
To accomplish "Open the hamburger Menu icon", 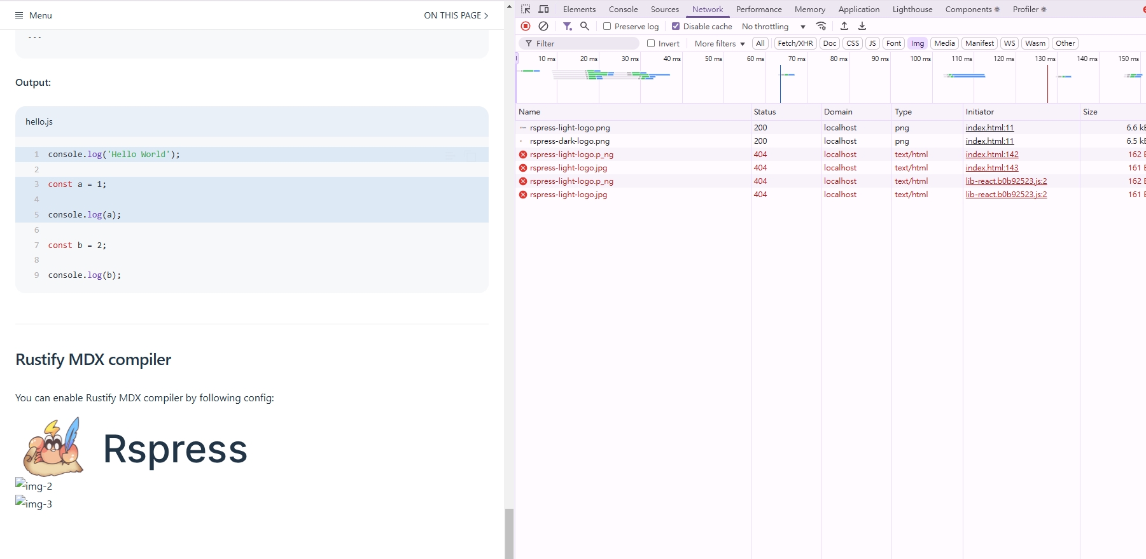I will [x=19, y=15].
